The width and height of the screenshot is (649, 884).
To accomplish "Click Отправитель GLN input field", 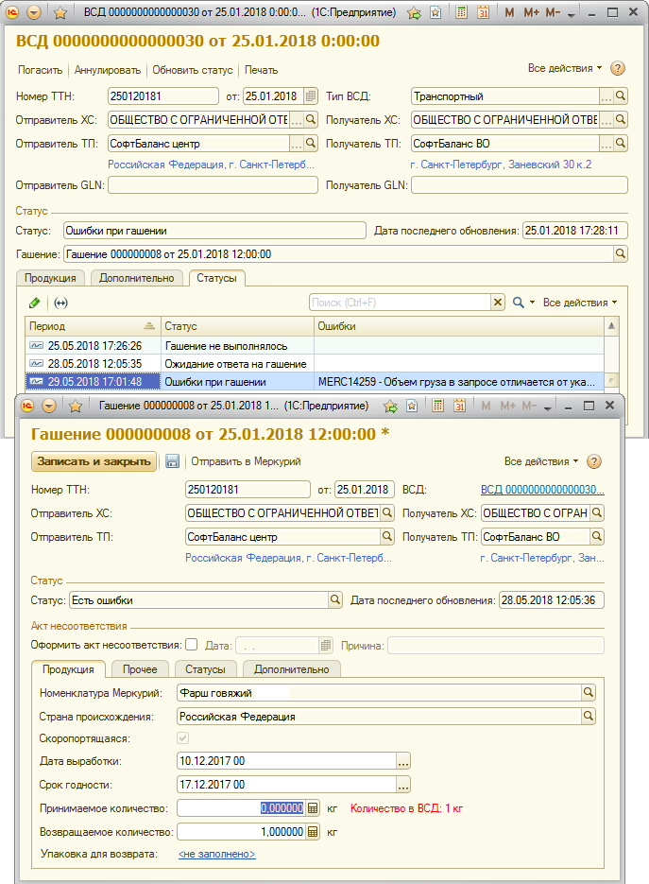I will click(x=213, y=185).
